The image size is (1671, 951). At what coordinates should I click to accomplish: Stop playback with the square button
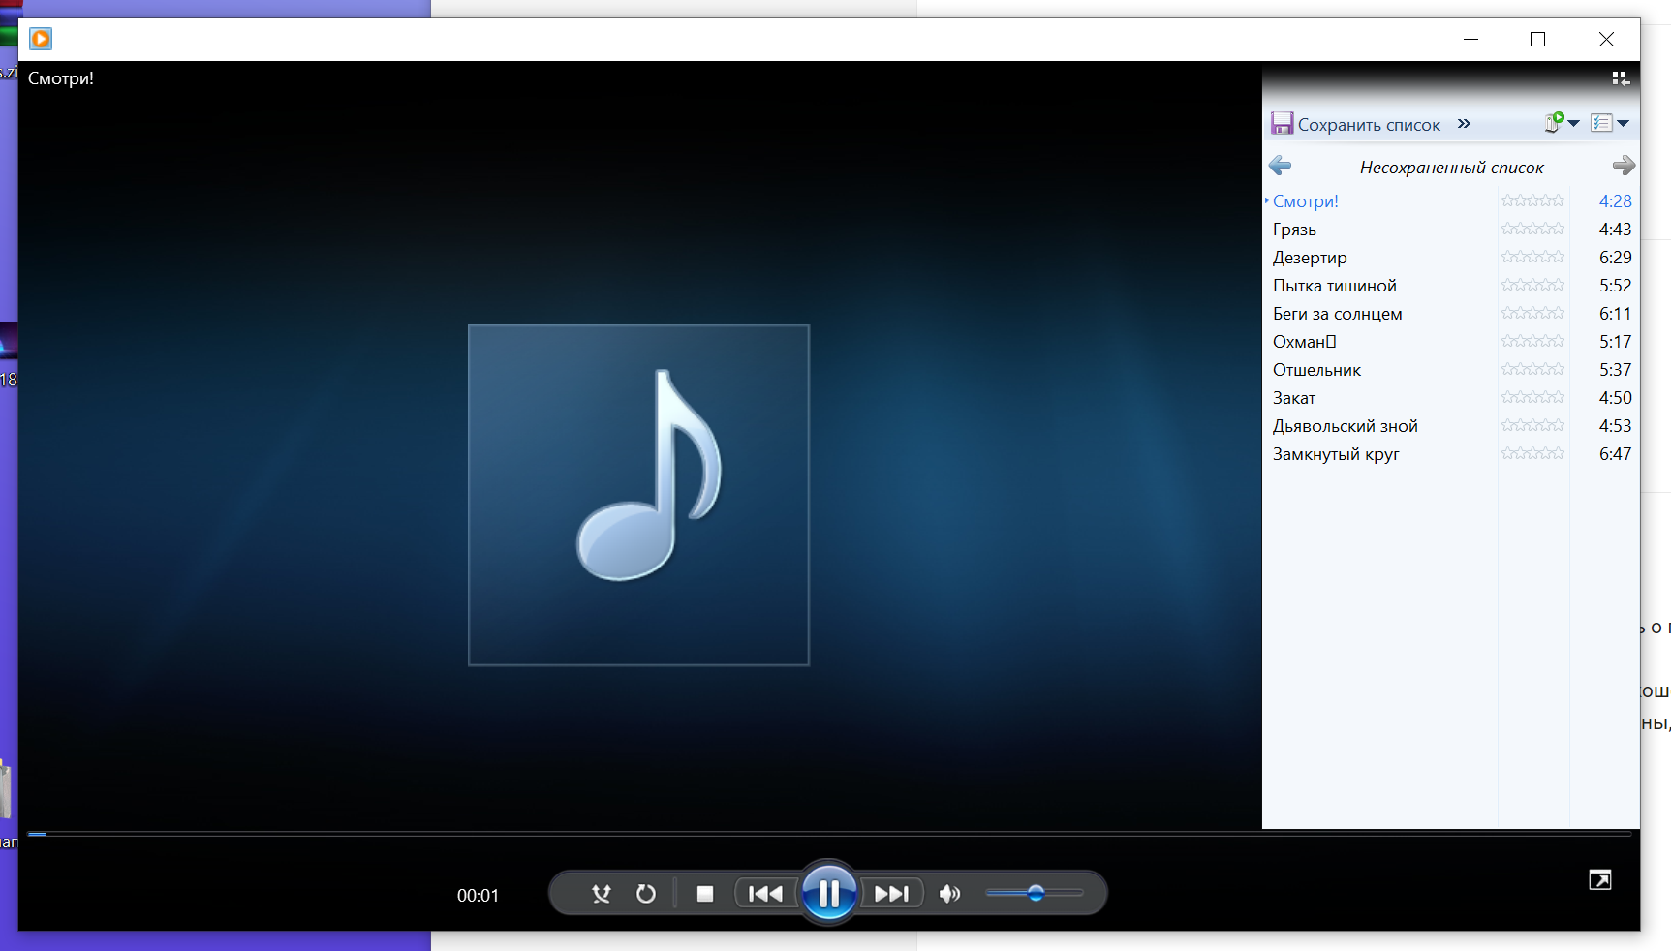point(705,894)
